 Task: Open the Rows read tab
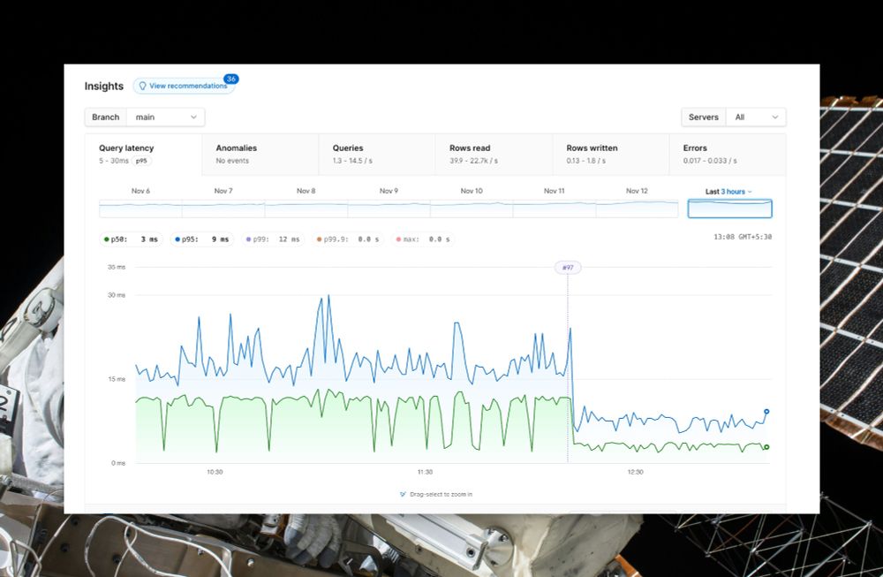click(x=494, y=155)
